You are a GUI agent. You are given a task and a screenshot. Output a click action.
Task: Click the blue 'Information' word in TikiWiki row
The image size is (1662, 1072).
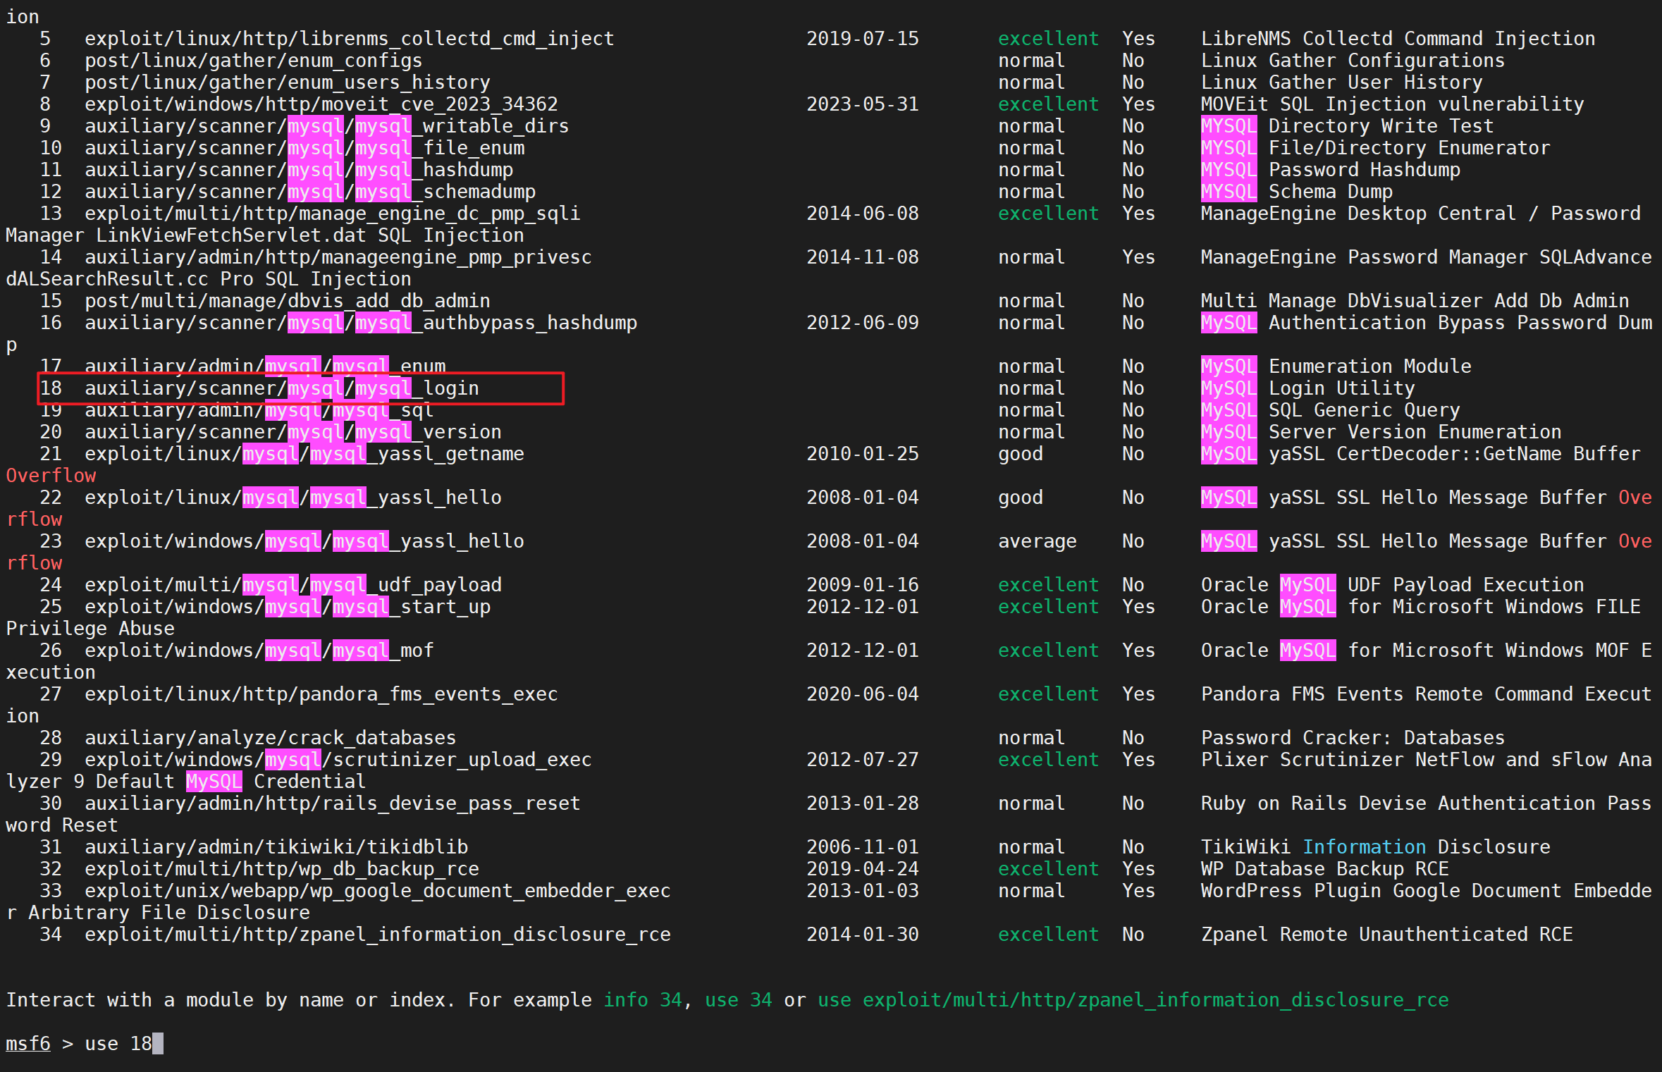pyautogui.click(x=1364, y=847)
